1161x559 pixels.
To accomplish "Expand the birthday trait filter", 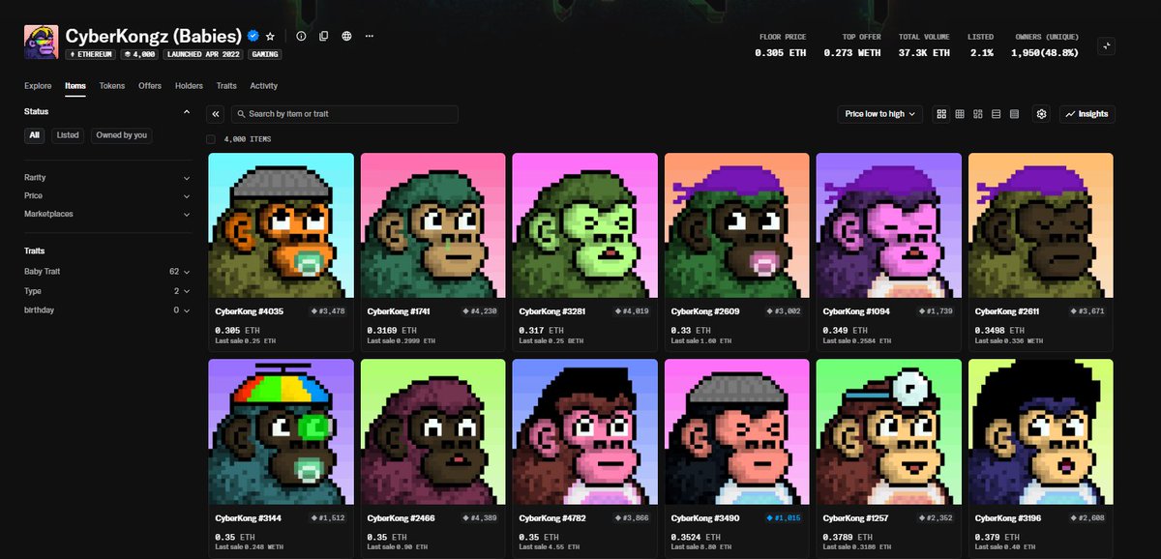I will coord(107,310).
